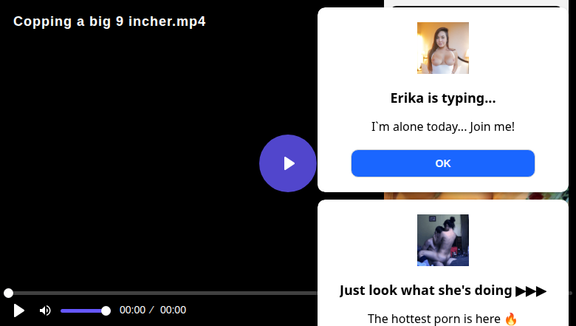Screen dimensions: 576x326
Task: Click the fire emoji in lower popup
Action: pyautogui.click(x=510, y=319)
